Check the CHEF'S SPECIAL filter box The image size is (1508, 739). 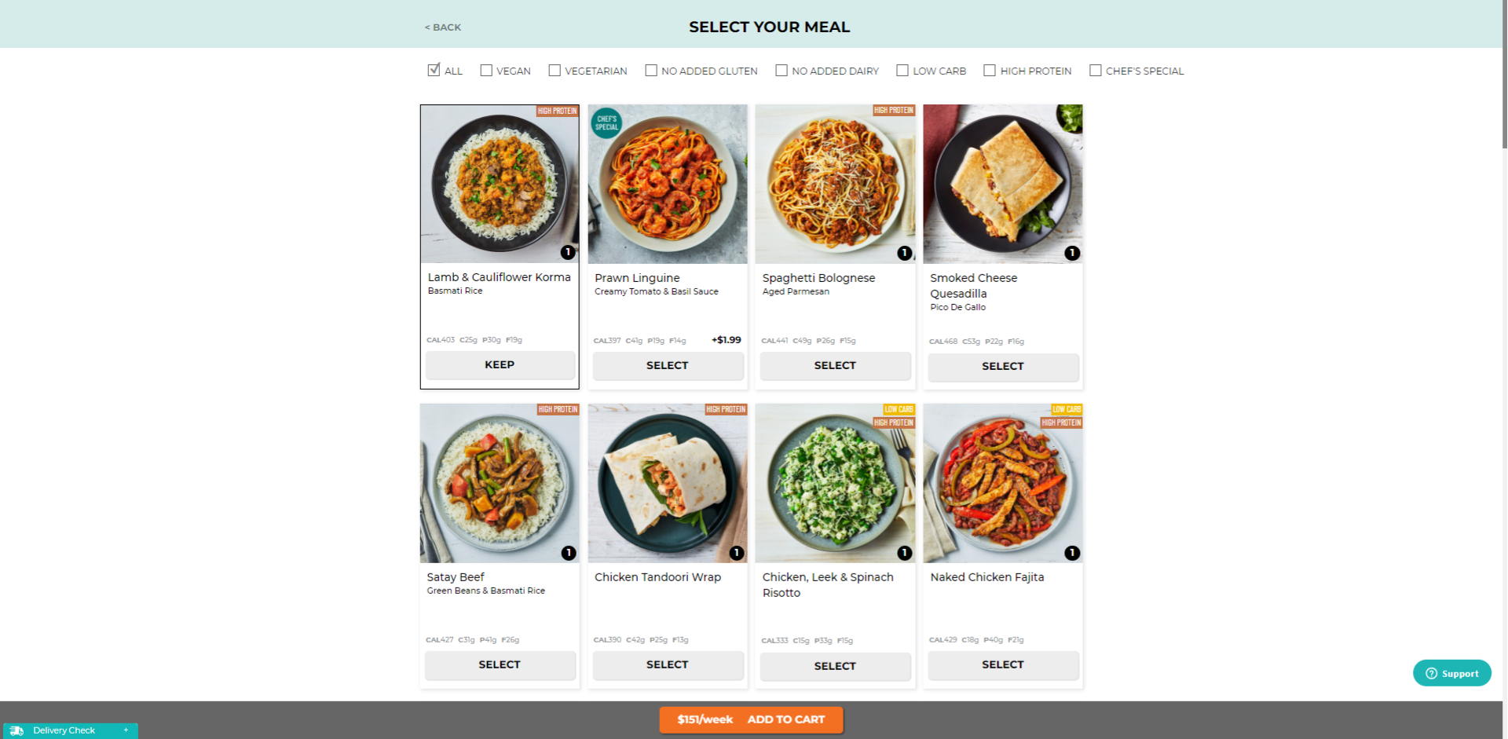tap(1096, 71)
